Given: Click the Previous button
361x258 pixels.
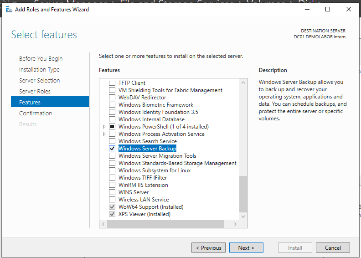Looking at the screenshot, I should click(x=208, y=248).
